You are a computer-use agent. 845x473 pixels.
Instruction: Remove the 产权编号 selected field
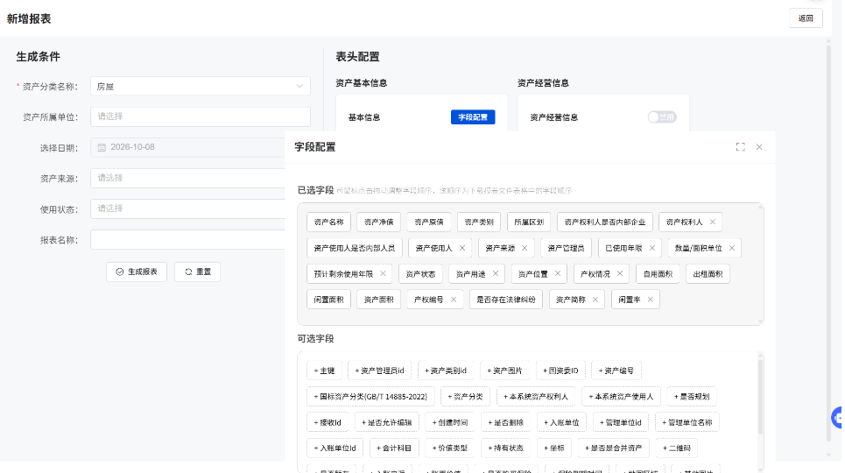[x=454, y=300]
